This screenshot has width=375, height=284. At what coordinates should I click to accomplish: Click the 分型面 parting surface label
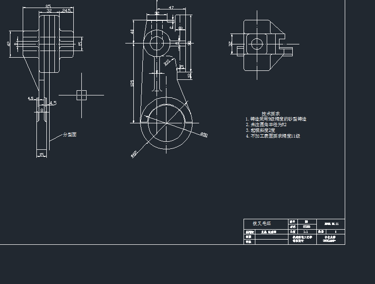point(70,135)
